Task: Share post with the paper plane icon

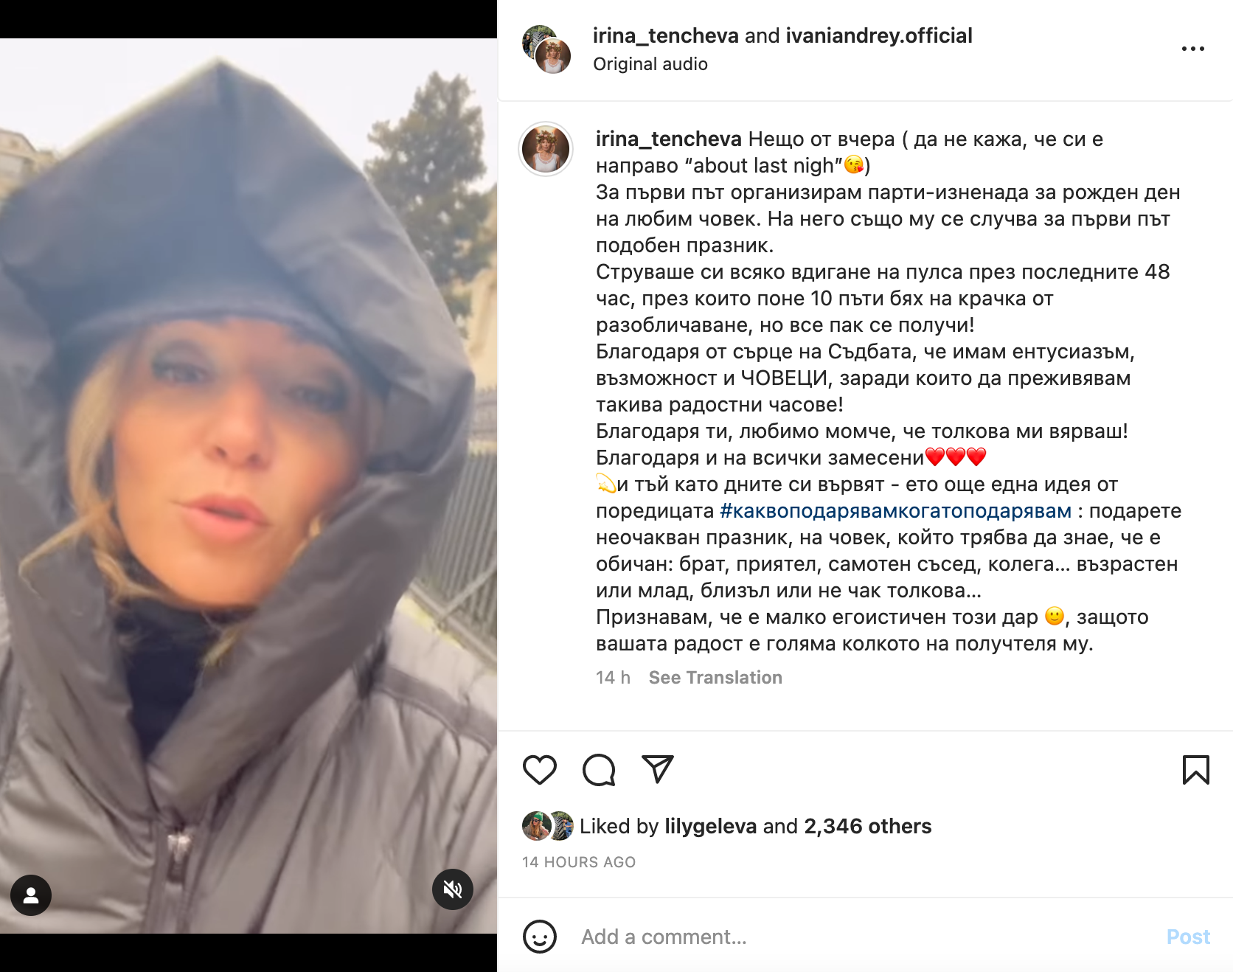Action: pyautogui.click(x=658, y=769)
